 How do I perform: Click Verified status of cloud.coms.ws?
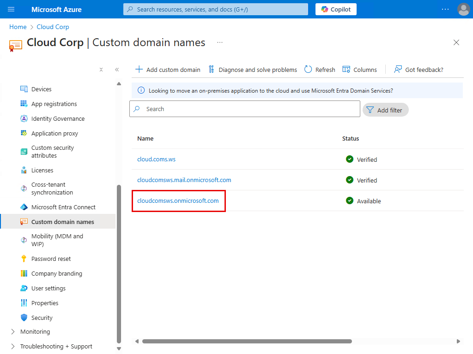pos(367,159)
